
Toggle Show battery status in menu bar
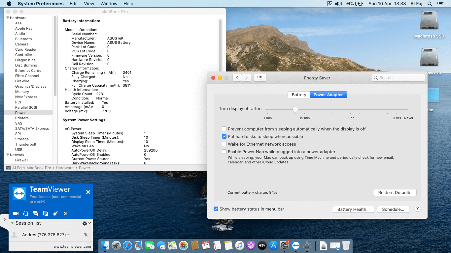click(x=216, y=209)
